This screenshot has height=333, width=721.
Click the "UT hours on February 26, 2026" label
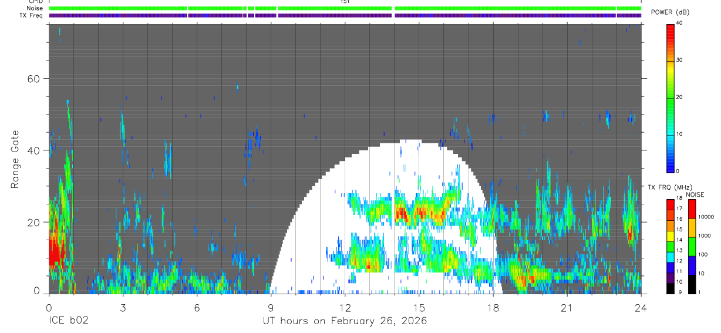(345, 321)
